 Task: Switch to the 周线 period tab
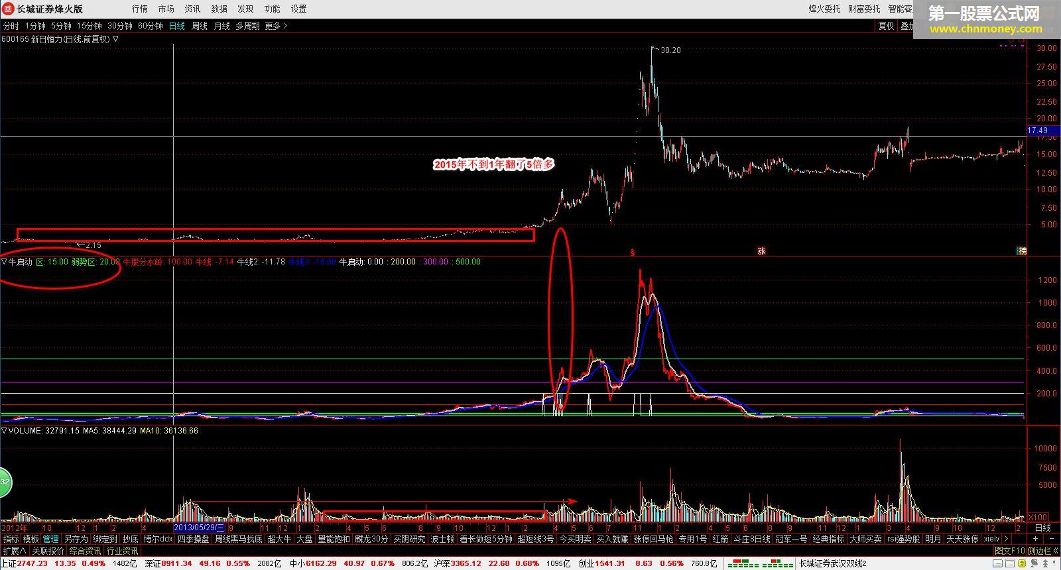pos(200,26)
